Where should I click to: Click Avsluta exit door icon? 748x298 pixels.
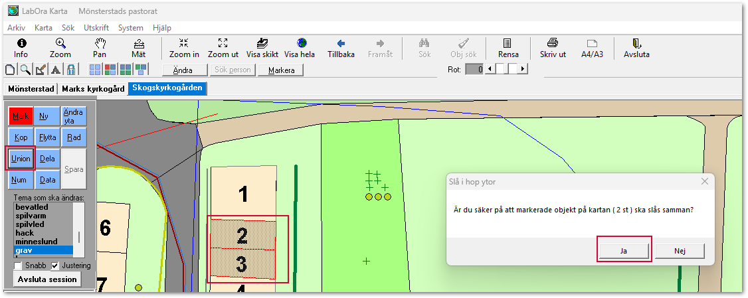click(637, 48)
